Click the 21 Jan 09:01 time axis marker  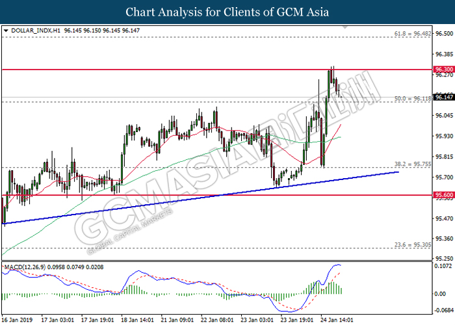(177, 320)
